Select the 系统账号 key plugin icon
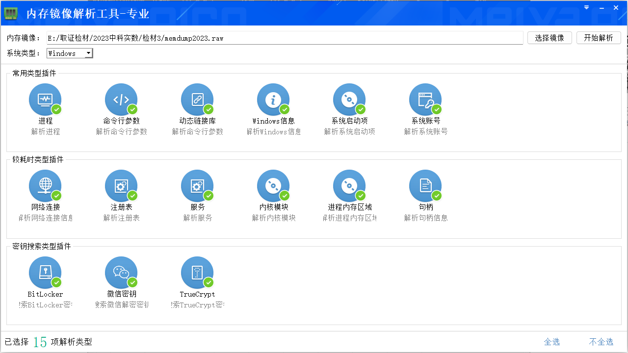628x353 pixels. (x=425, y=100)
